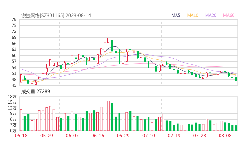Click the last green candlestick at right edge

pyautogui.click(x=236, y=79)
